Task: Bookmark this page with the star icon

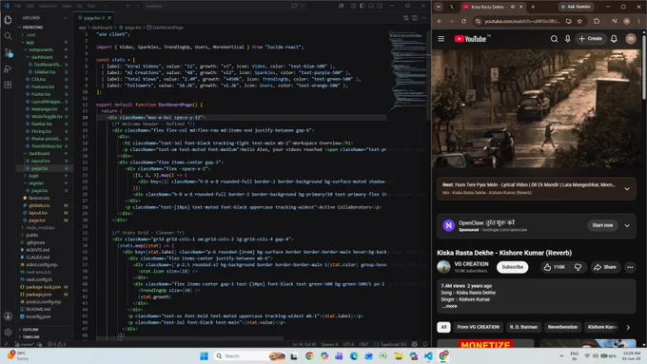Action: click(x=579, y=21)
